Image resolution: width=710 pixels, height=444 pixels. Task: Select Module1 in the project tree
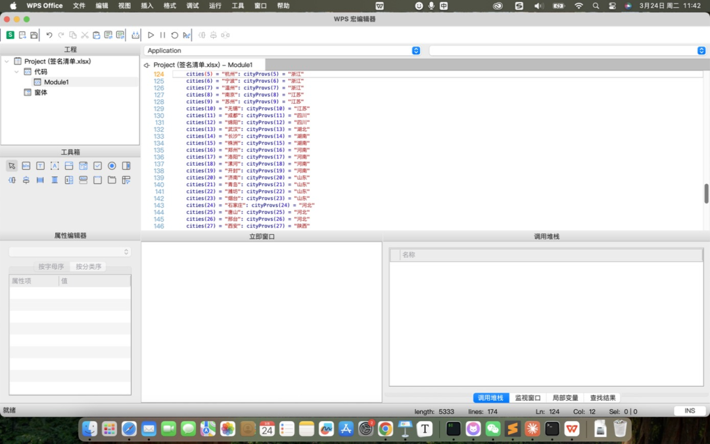tap(56, 82)
